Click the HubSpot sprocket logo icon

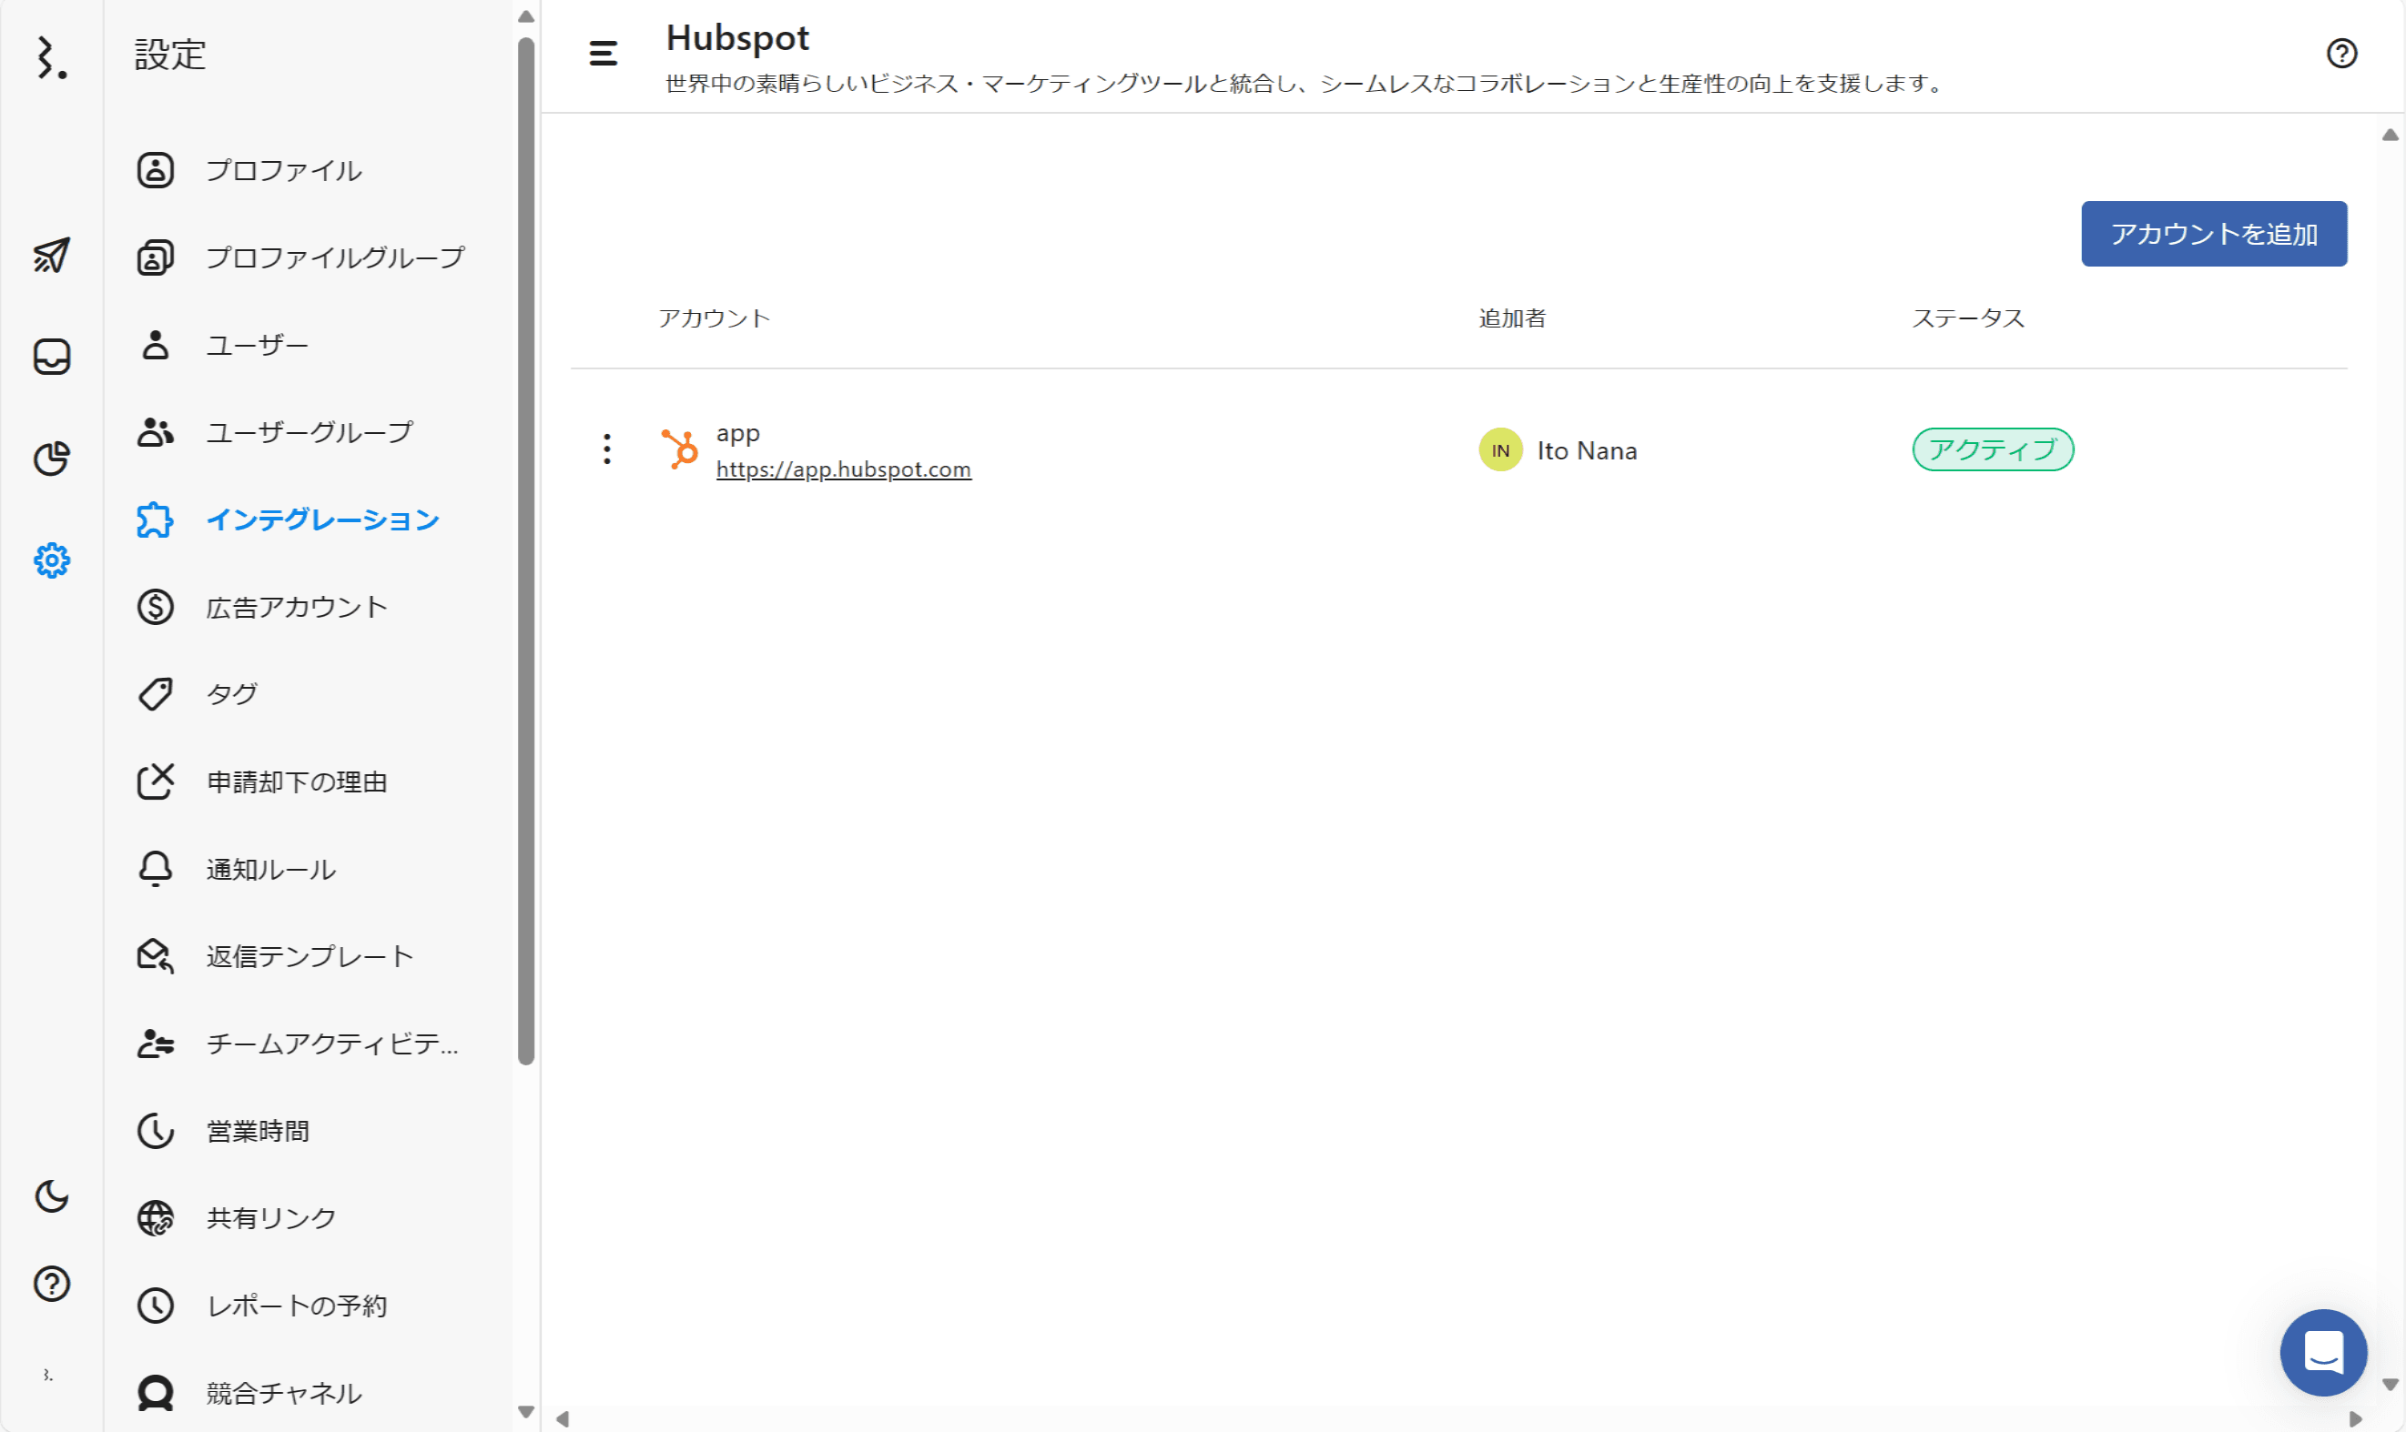pyautogui.click(x=680, y=449)
